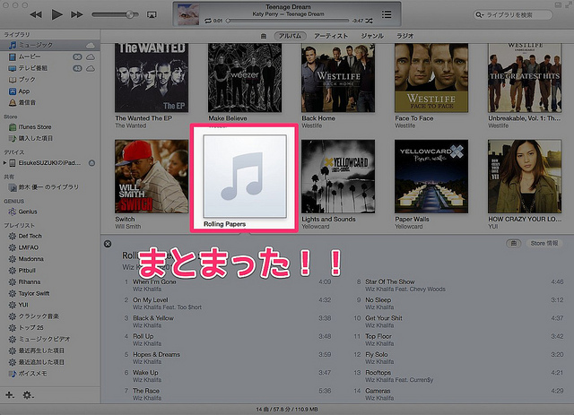574x415 pixels.
Task: Switch to the ラジオ tab
Action: (404, 36)
